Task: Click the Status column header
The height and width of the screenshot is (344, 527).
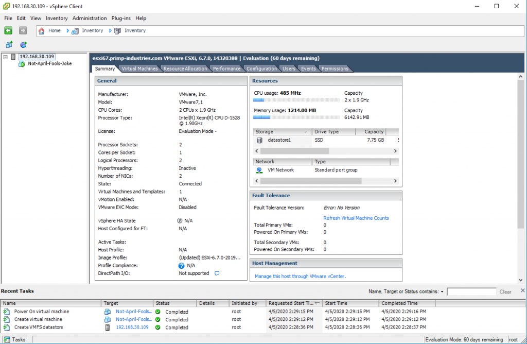Action: (x=174, y=303)
